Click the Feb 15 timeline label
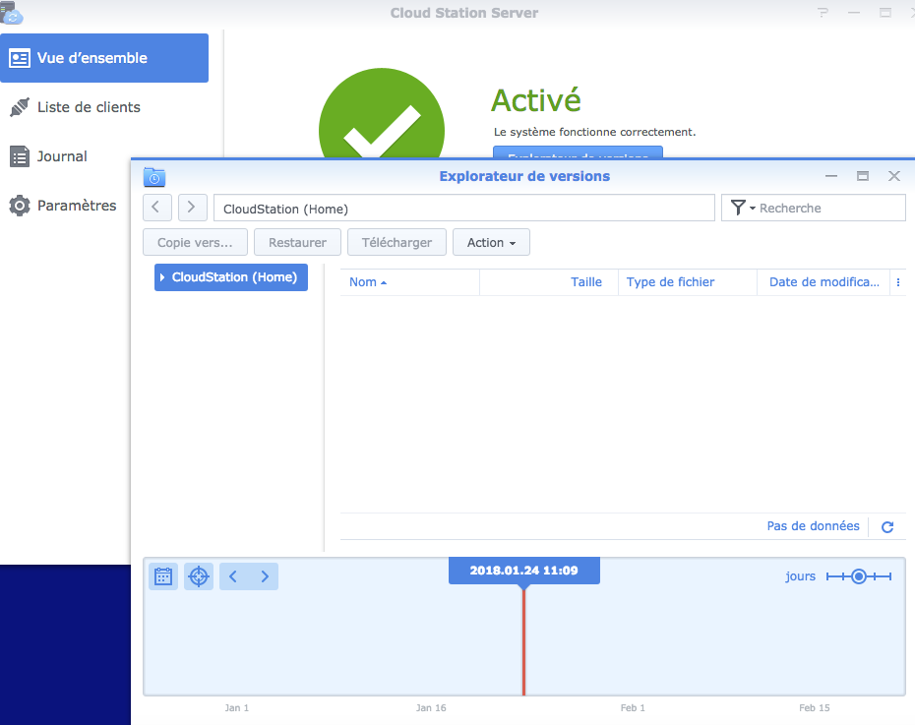 (x=814, y=708)
